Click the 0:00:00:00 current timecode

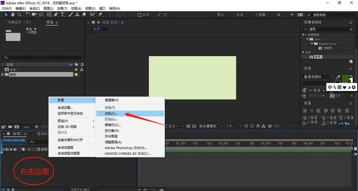[14, 140]
